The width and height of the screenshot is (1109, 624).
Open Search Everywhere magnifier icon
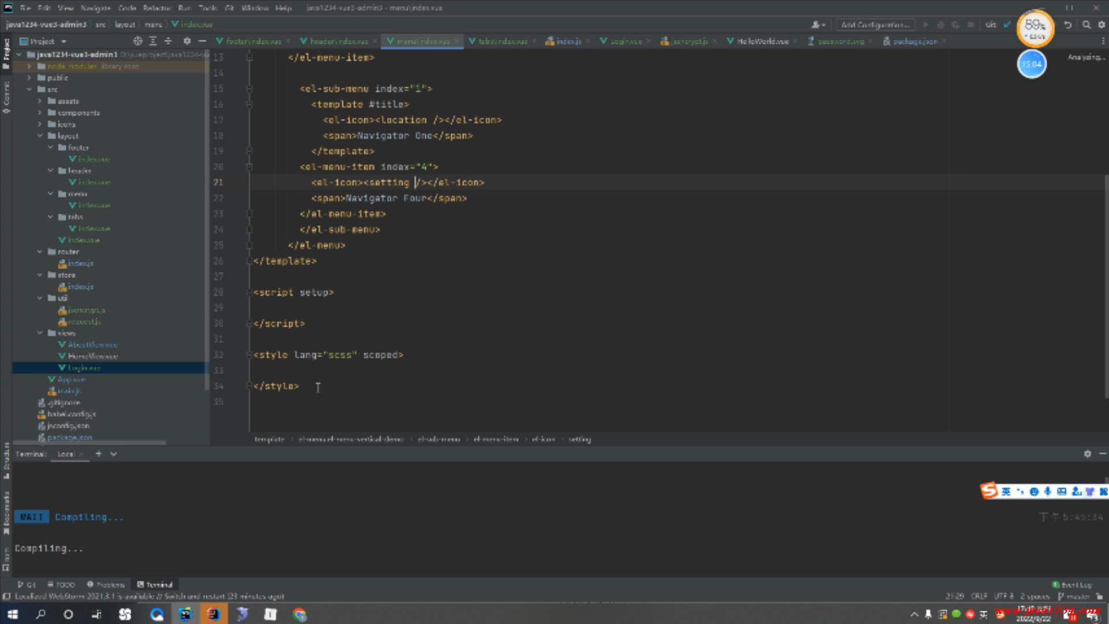1086,25
